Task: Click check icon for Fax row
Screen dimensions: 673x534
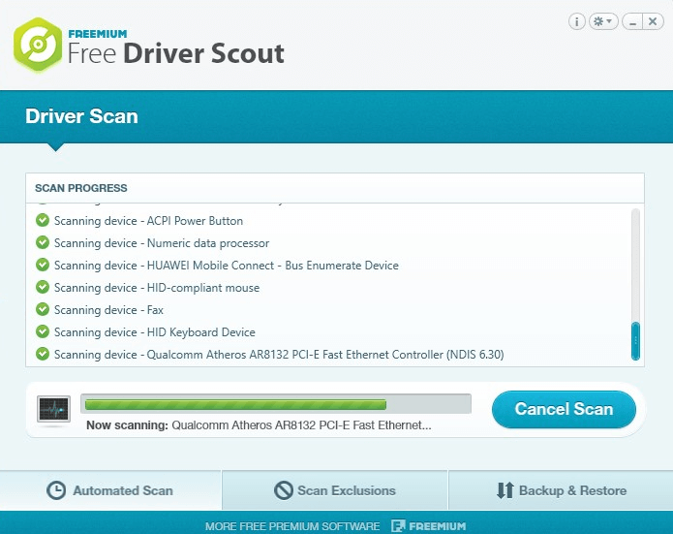Action: point(43,309)
